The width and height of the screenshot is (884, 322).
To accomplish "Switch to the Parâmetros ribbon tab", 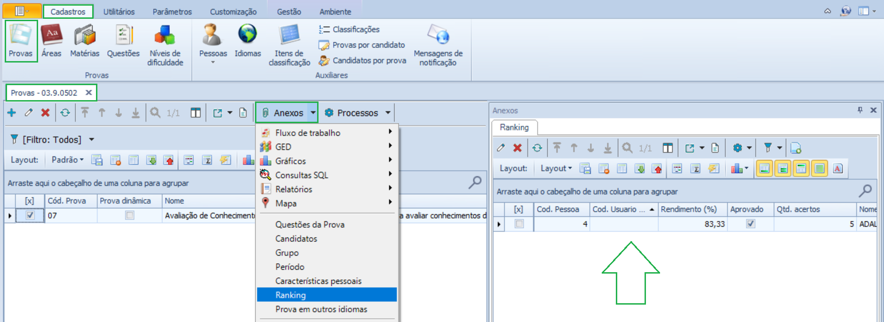I will [x=172, y=12].
